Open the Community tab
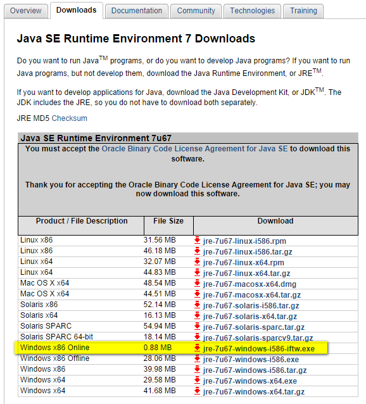Screen dimensions: 366x404 click(x=196, y=11)
